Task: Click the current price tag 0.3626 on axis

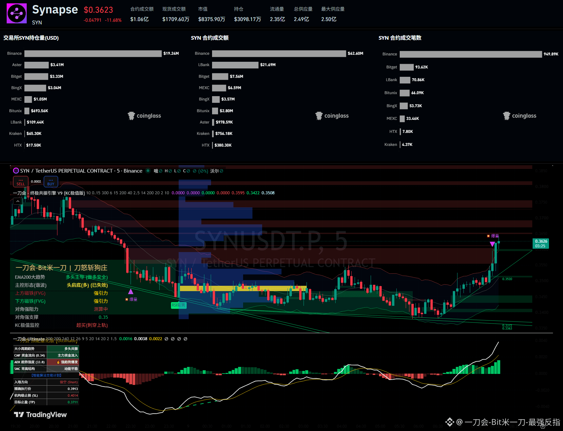Action: pos(541,243)
